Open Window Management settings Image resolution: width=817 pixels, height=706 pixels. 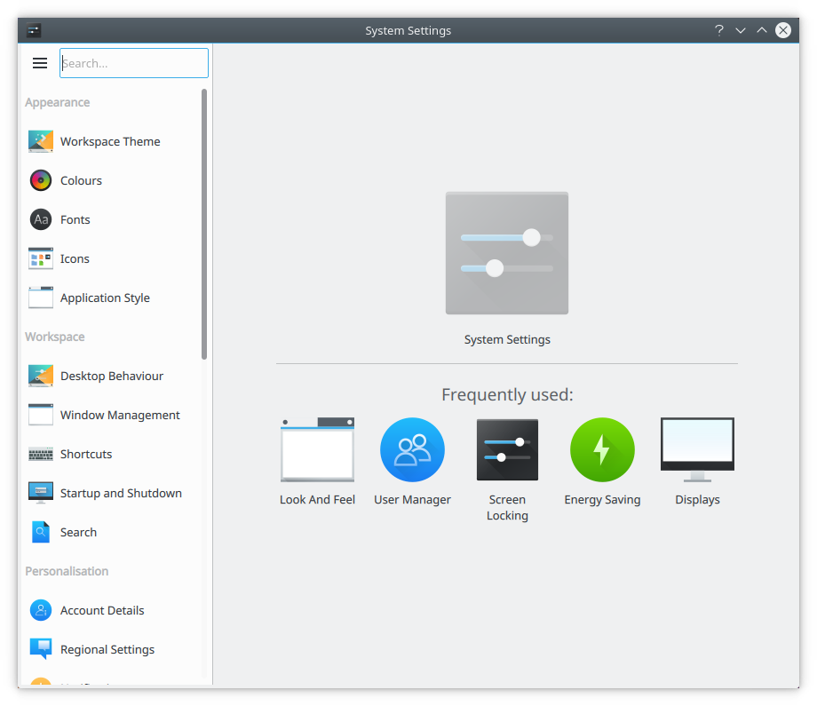120,415
